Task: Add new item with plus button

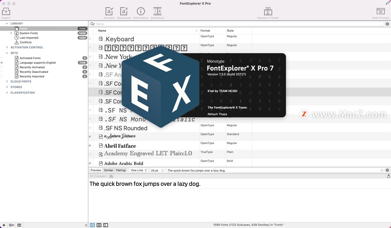Action: 4,225
